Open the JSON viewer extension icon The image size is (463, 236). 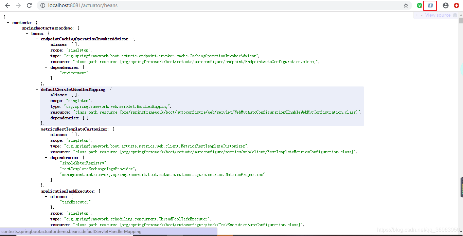click(x=430, y=5)
